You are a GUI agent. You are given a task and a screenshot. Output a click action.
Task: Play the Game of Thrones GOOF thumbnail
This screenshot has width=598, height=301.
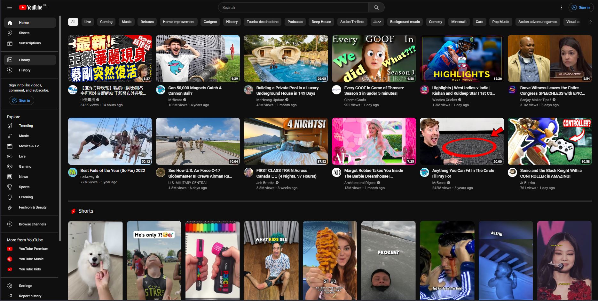tap(374, 58)
